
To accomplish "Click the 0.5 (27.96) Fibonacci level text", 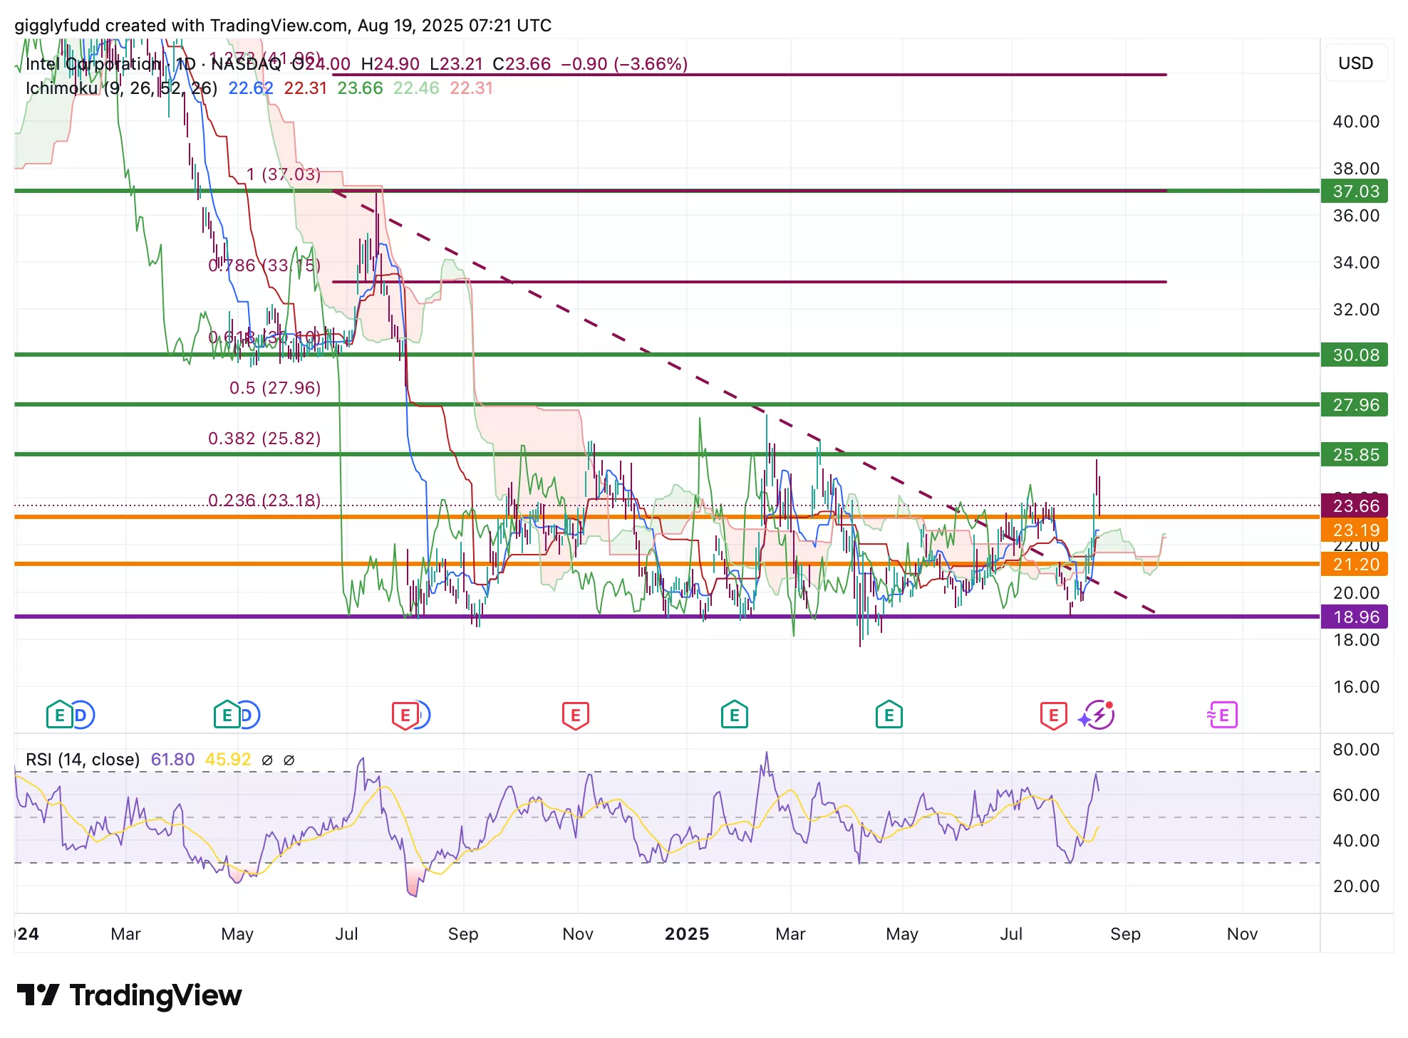I will pos(275,388).
